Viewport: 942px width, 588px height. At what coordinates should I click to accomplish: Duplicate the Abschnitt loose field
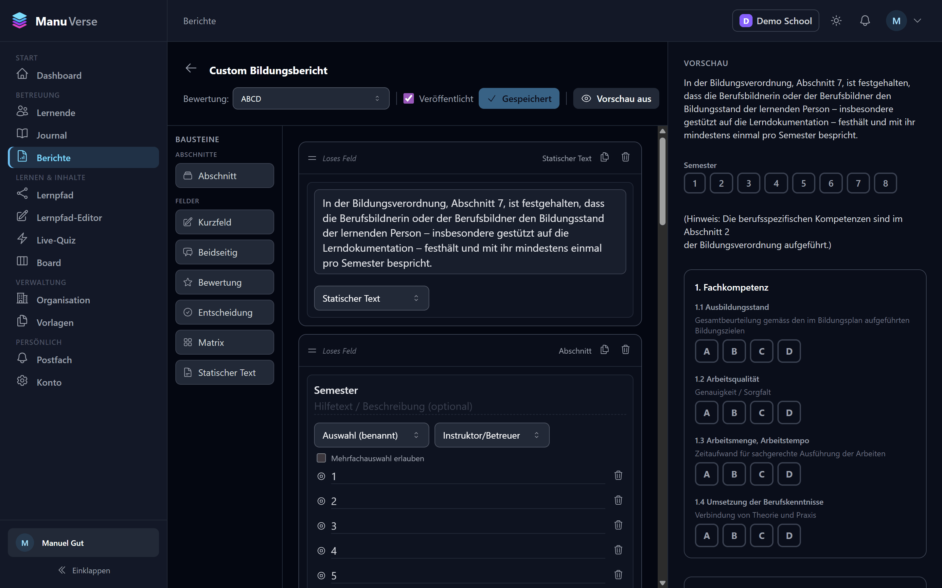tap(605, 350)
